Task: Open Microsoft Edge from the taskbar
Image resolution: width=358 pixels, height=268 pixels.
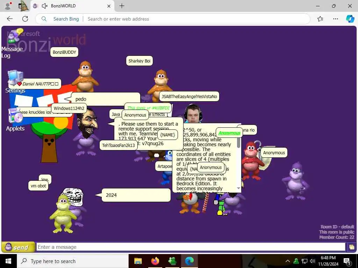Action: click(189, 261)
